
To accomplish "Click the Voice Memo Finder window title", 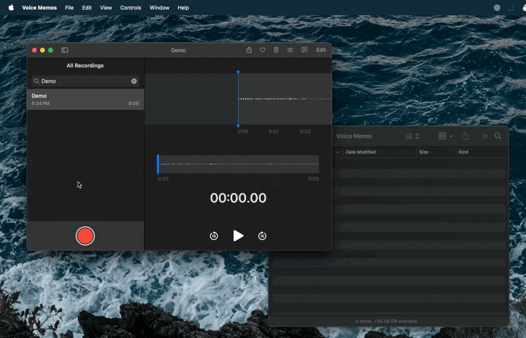I will click(354, 136).
